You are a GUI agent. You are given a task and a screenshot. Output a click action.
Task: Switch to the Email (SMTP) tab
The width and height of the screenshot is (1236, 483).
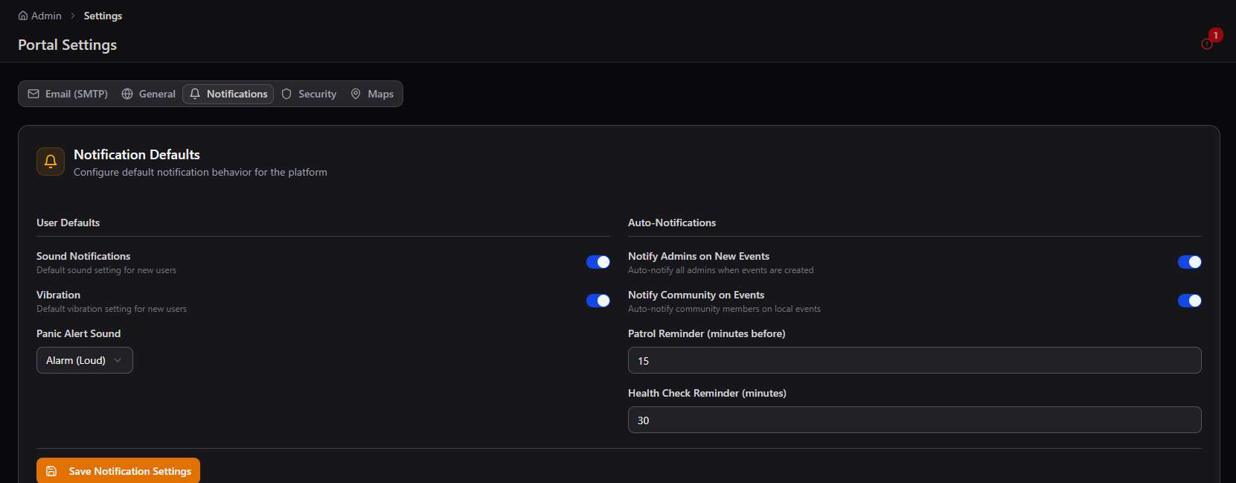[68, 94]
